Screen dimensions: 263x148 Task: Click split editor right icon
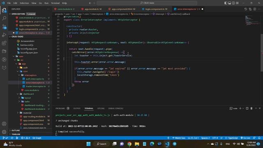point(255,9)
